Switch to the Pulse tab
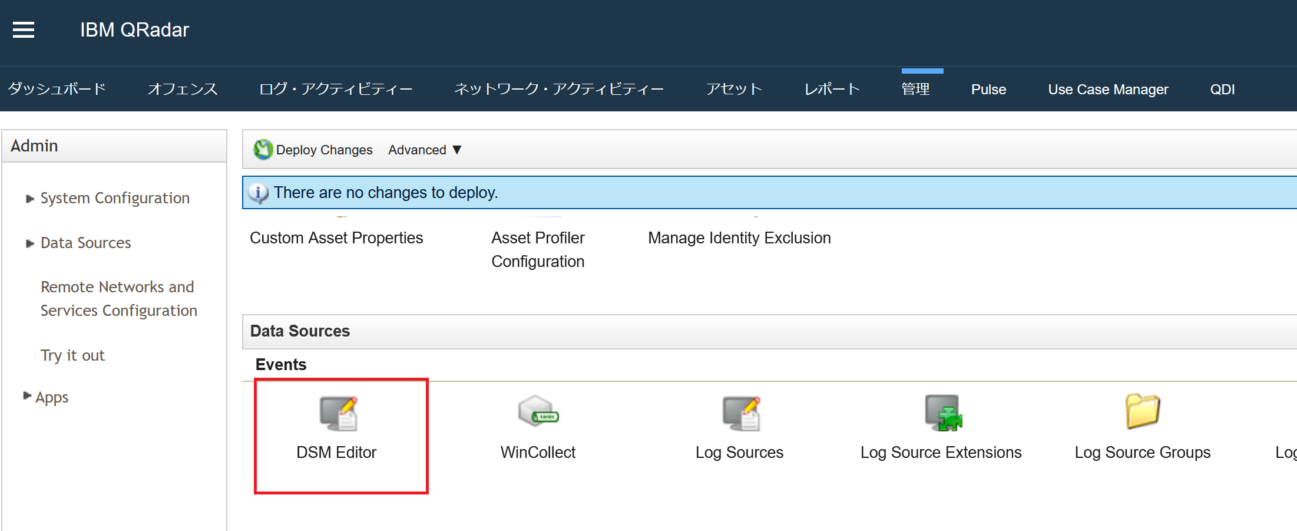 pyautogui.click(x=989, y=90)
